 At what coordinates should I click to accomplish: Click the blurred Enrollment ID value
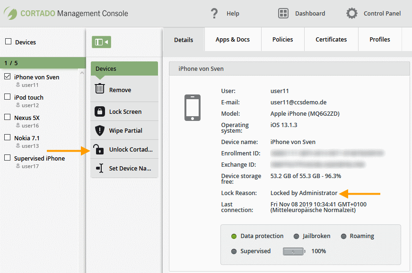327,153
